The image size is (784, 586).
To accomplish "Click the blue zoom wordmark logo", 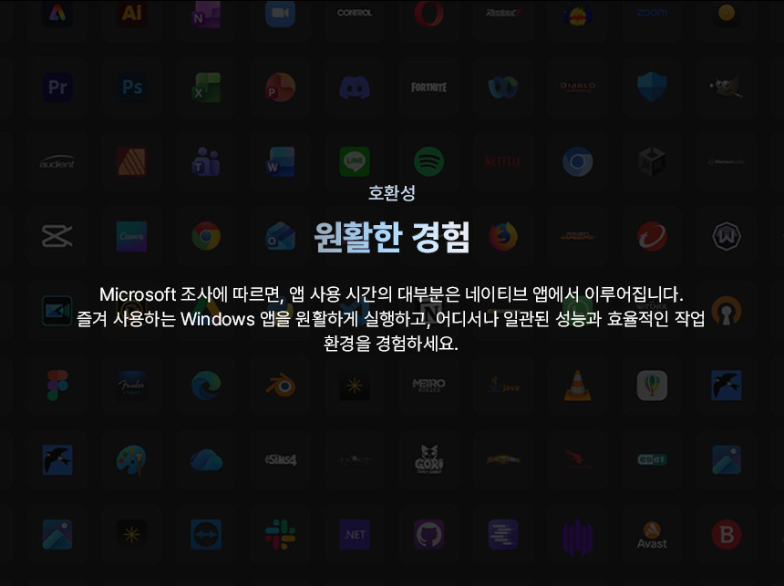I will [x=652, y=13].
